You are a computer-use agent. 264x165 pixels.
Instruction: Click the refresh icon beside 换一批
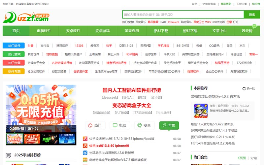coord(244,88)
